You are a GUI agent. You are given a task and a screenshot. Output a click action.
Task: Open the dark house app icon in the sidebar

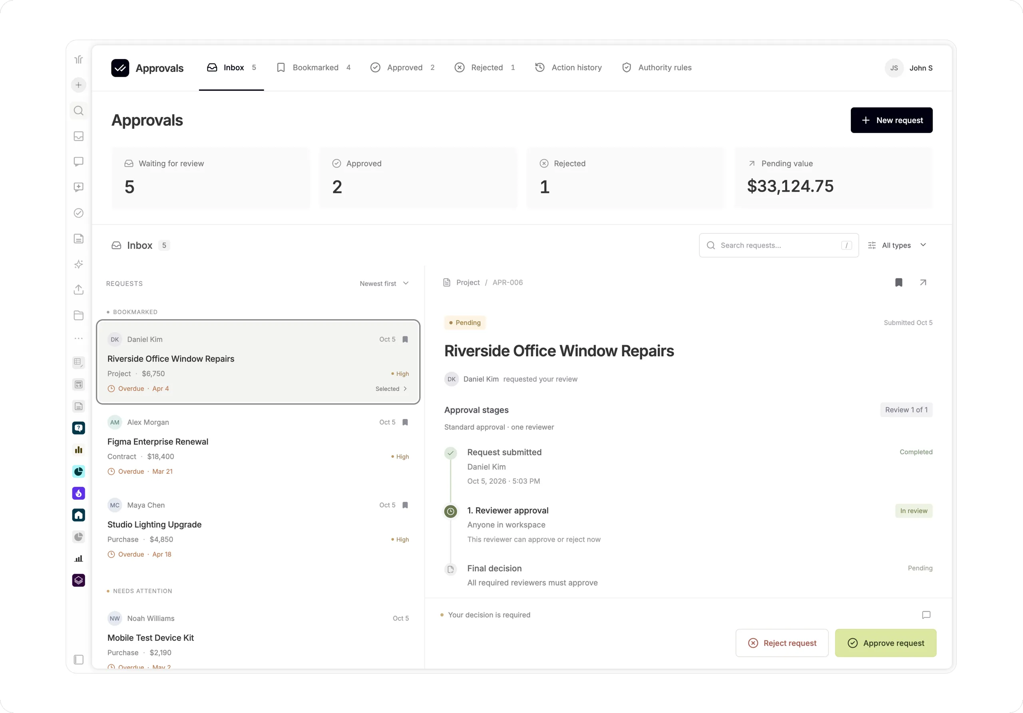click(78, 515)
